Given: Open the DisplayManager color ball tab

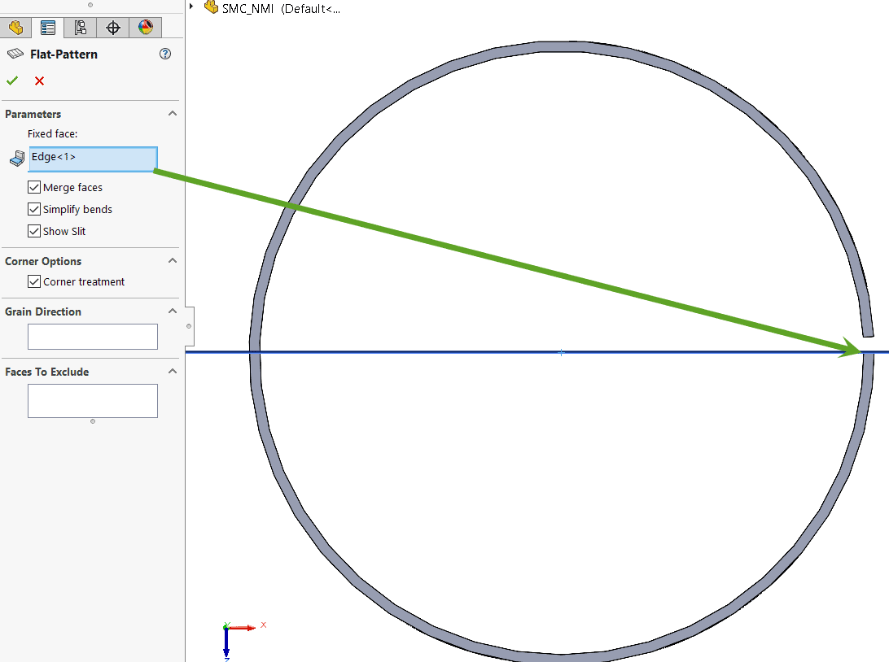Looking at the screenshot, I should tap(145, 27).
